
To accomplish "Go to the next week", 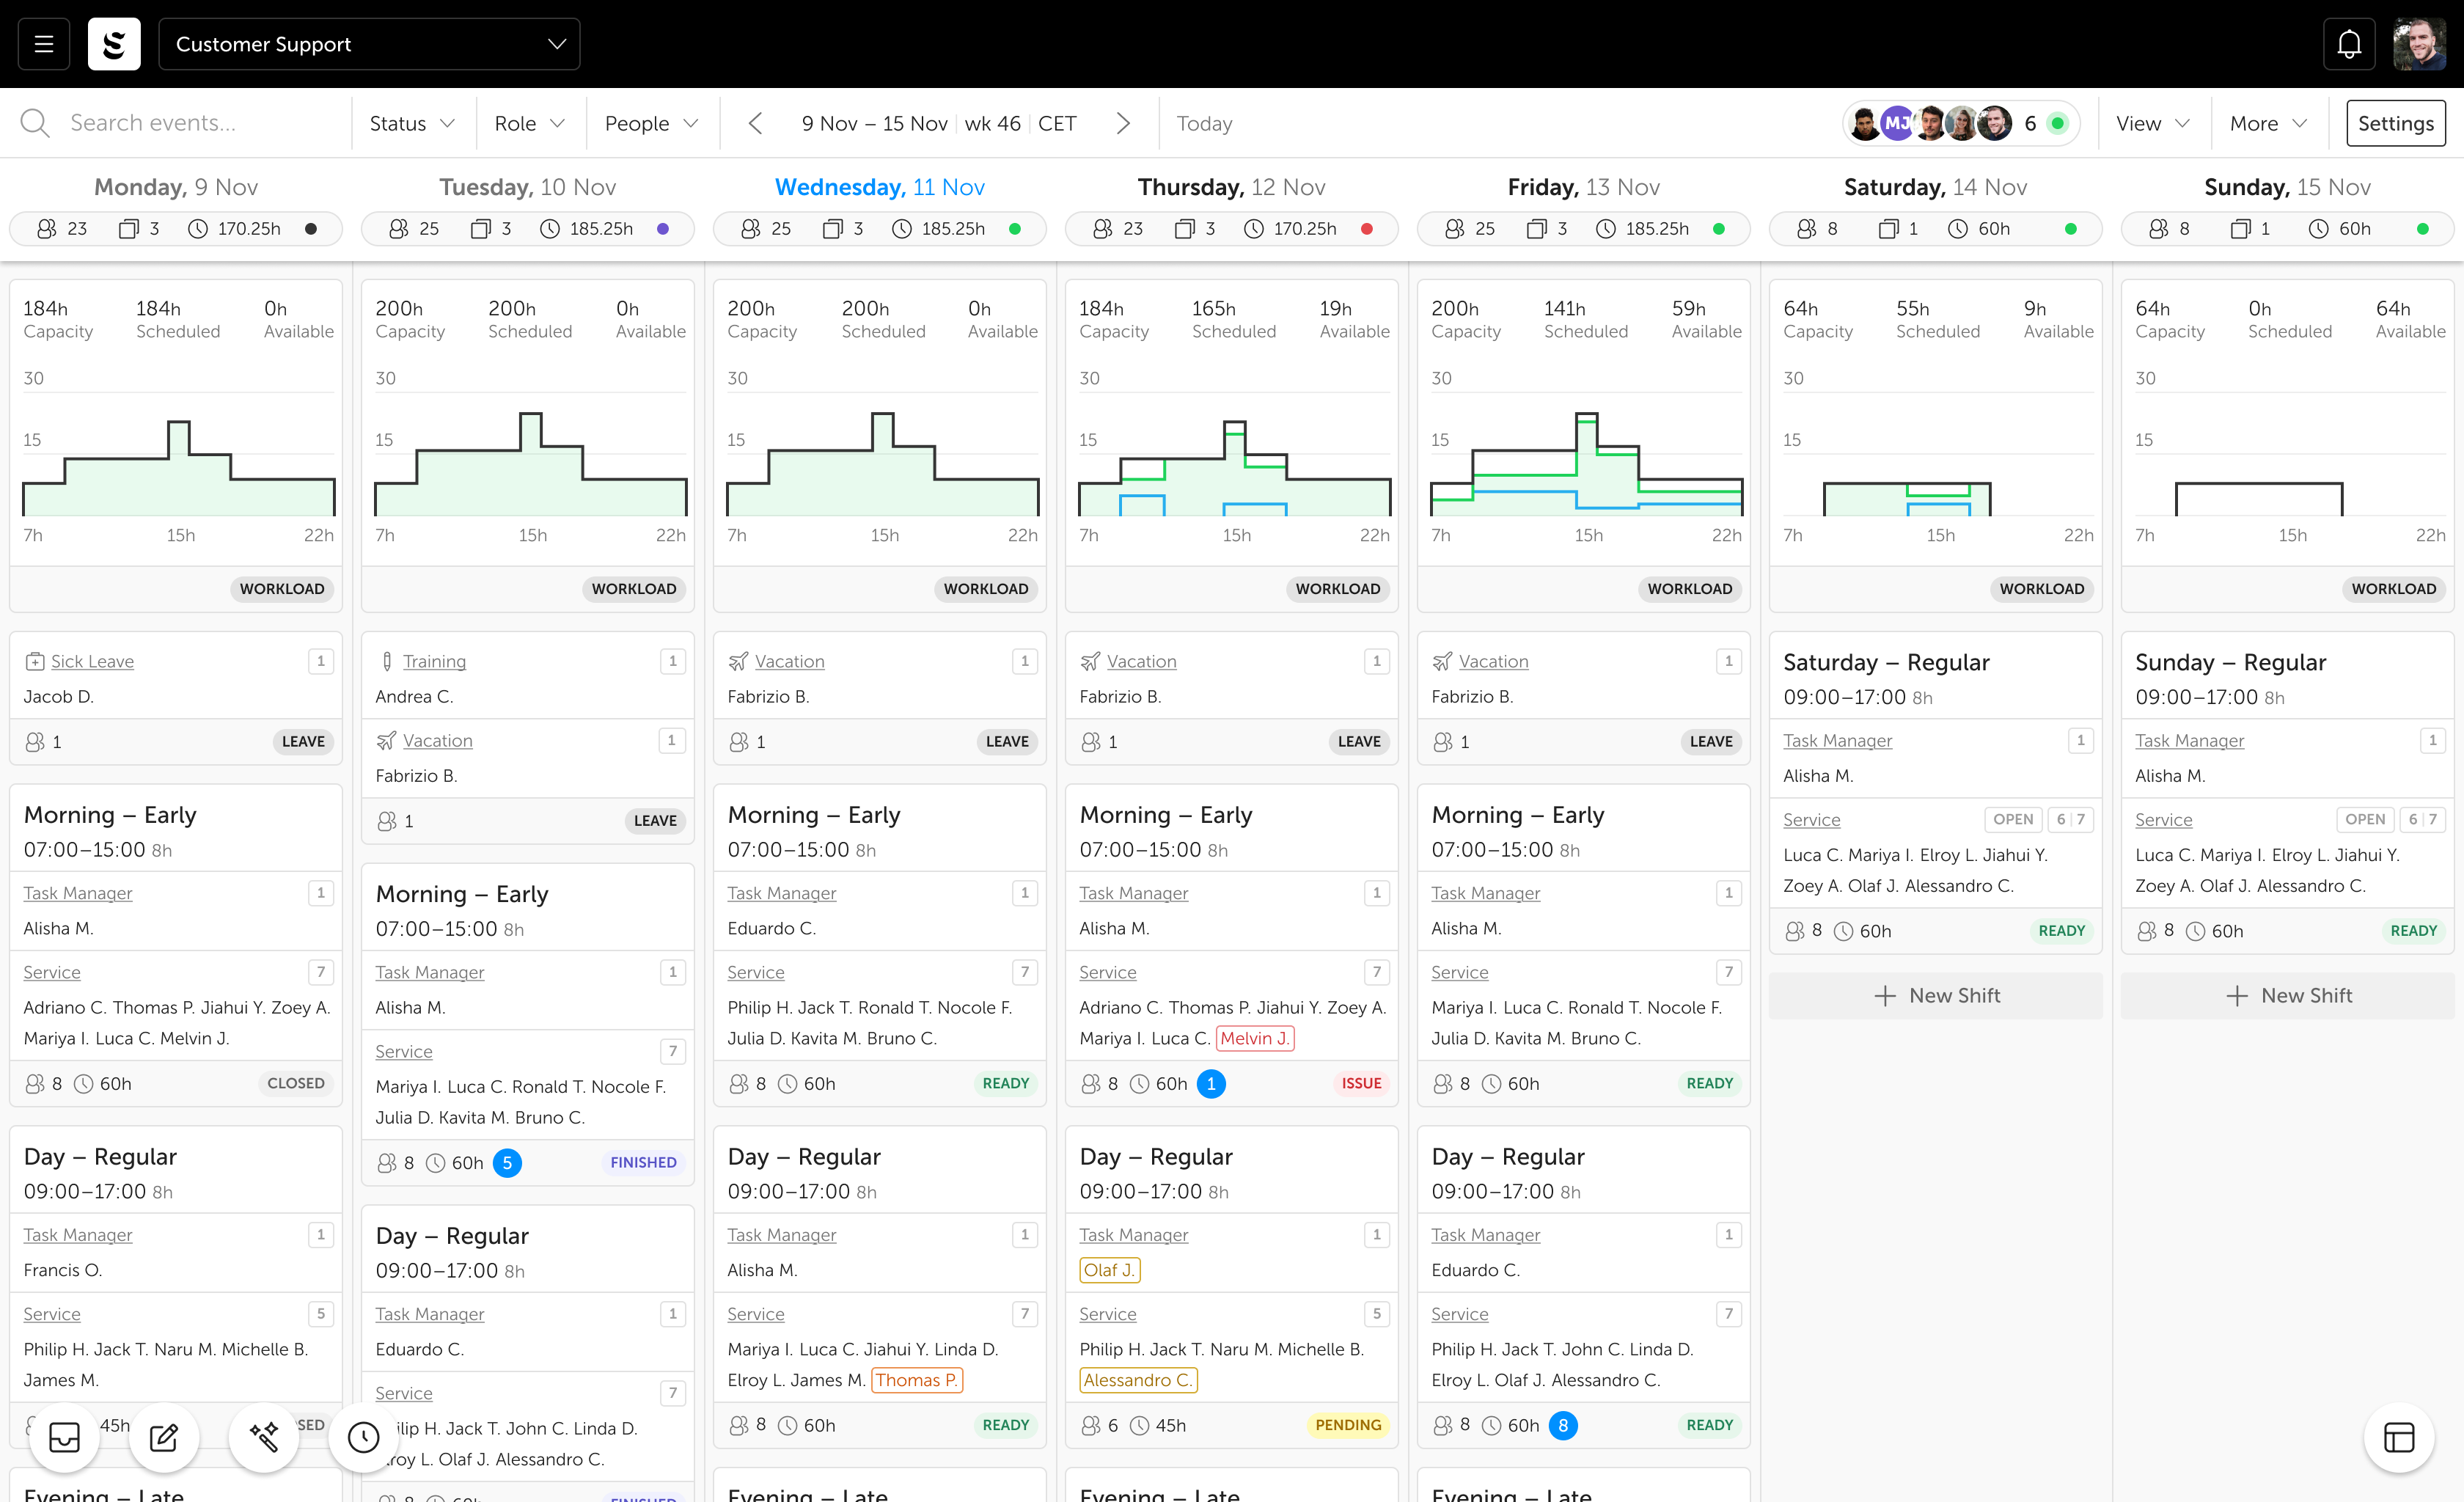I will (x=1124, y=123).
